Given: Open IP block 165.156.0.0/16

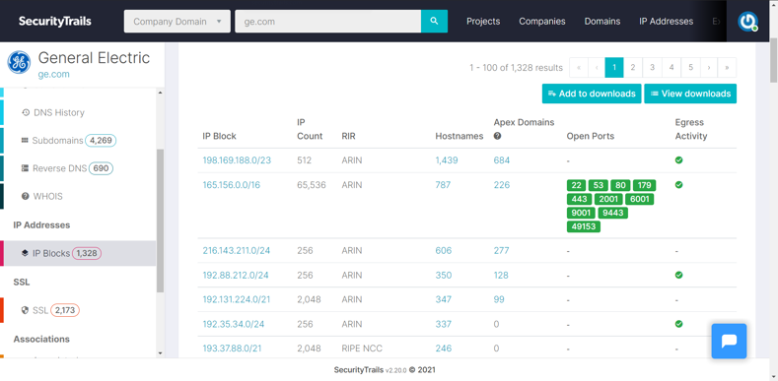Looking at the screenshot, I should coord(231,185).
